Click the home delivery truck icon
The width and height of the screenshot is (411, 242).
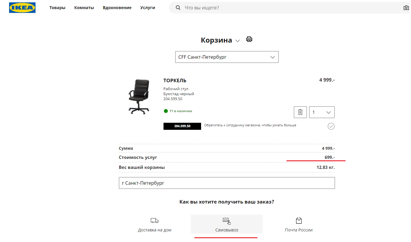pyautogui.click(x=154, y=221)
